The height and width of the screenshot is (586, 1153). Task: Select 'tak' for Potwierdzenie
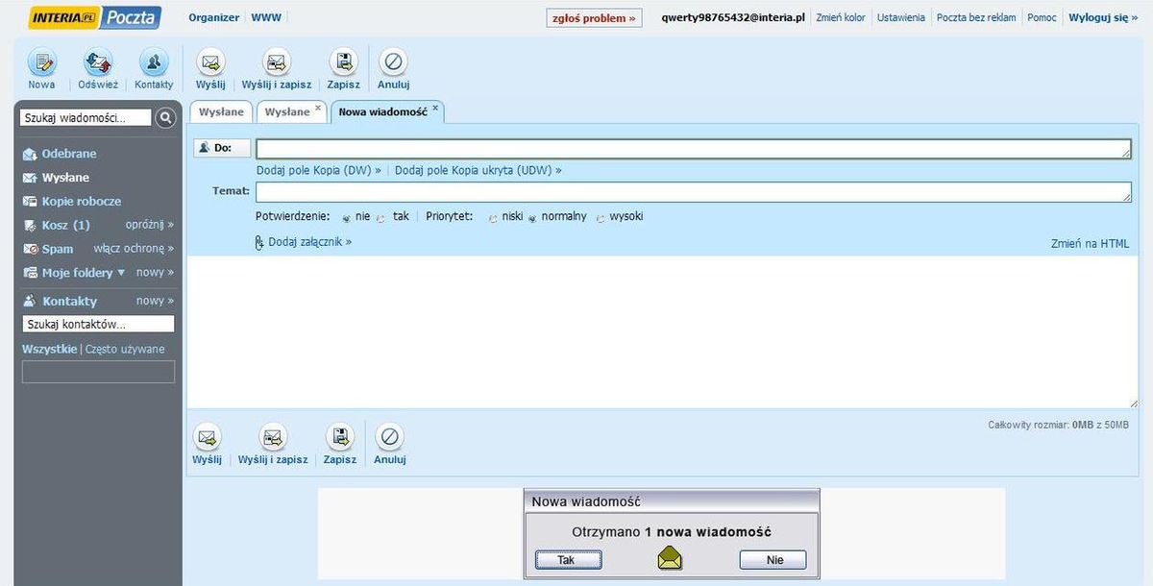[381, 218]
